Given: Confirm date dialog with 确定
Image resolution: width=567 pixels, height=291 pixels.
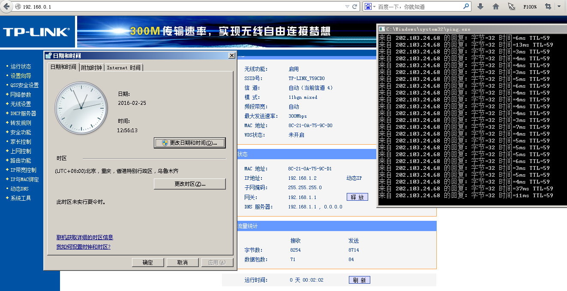Looking at the screenshot, I should [x=148, y=262].
